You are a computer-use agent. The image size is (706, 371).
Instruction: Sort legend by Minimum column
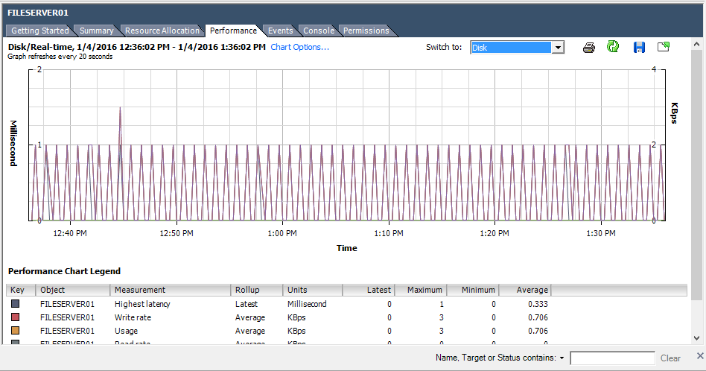(473, 290)
